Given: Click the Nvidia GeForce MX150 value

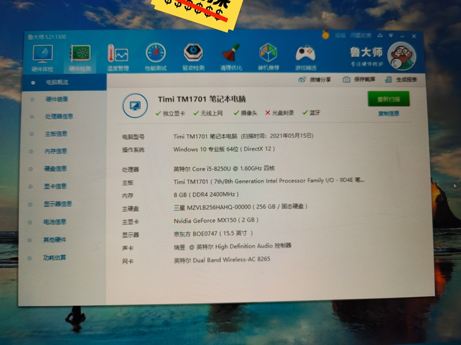Looking at the screenshot, I should pos(216,220).
